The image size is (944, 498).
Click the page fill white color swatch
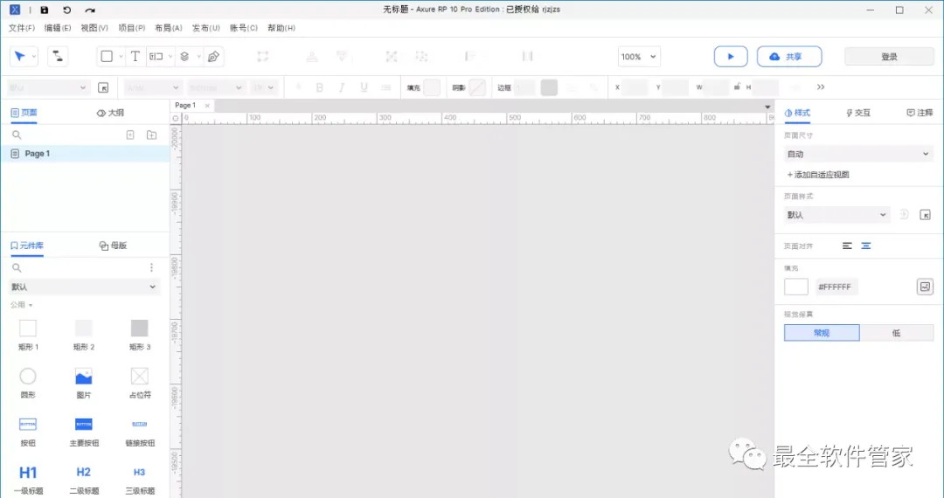(x=796, y=287)
